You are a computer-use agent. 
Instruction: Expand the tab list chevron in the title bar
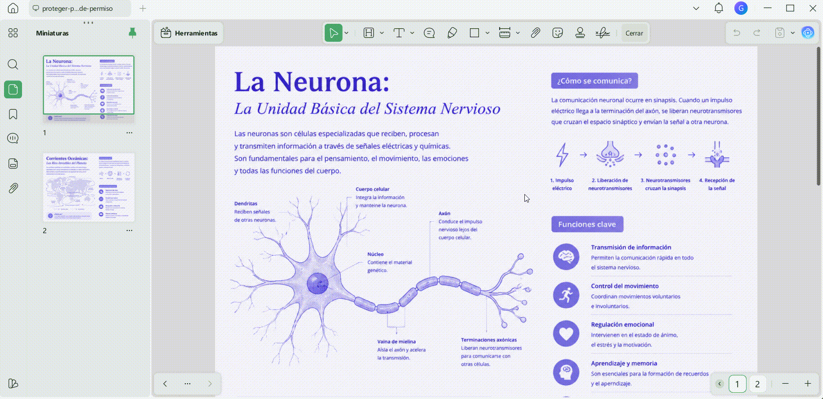(696, 8)
